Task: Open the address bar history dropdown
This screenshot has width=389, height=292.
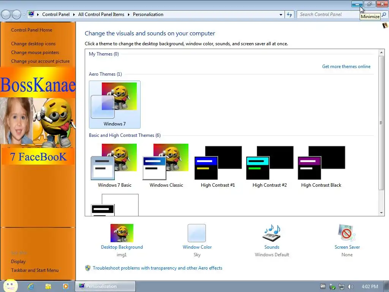Action: (x=281, y=15)
